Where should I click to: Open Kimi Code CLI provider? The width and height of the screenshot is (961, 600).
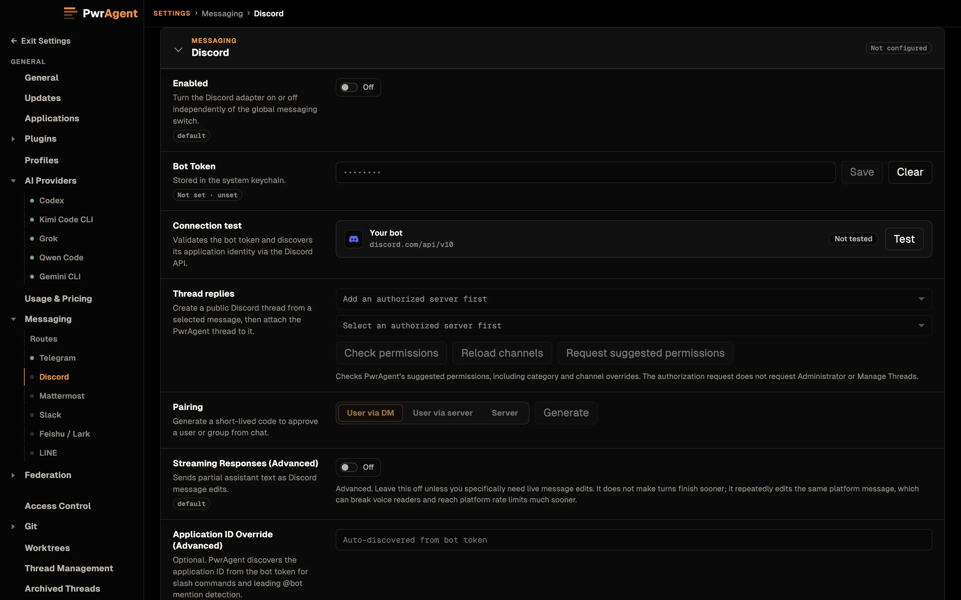[x=66, y=219]
